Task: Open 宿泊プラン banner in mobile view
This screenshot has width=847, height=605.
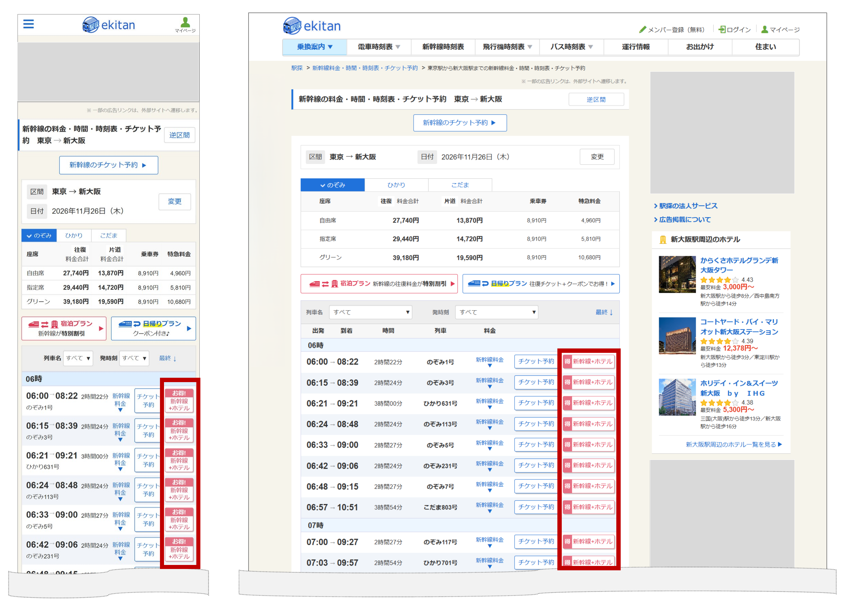Action: coord(64,328)
